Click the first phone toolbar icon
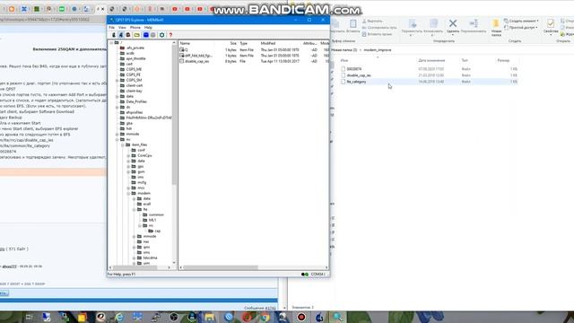The height and width of the screenshot is (323, 574). (x=114, y=35)
